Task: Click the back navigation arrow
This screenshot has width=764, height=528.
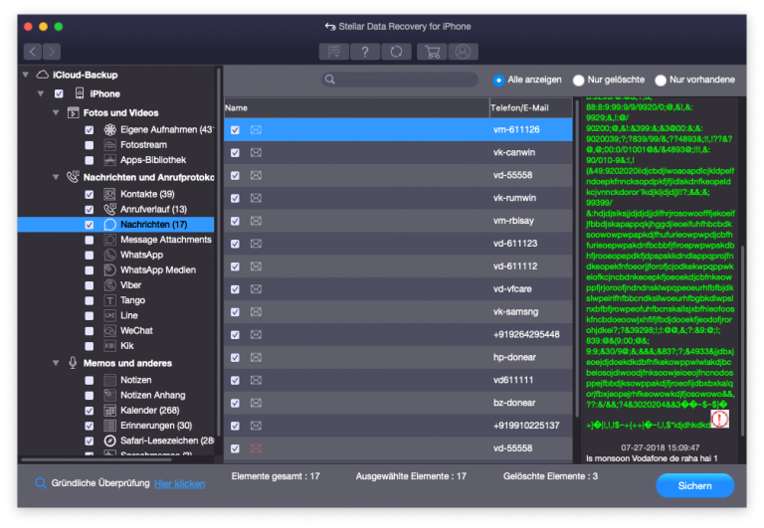Action: (x=33, y=51)
